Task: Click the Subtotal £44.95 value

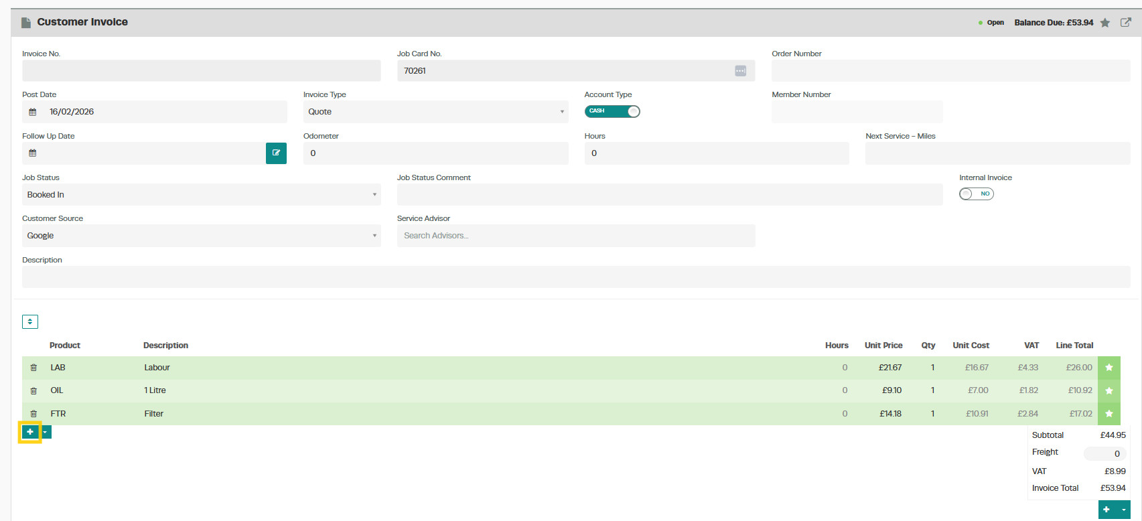Action: click(1113, 435)
